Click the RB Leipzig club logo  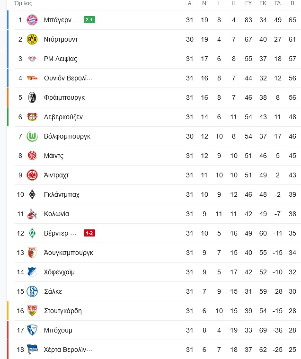click(x=32, y=59)
